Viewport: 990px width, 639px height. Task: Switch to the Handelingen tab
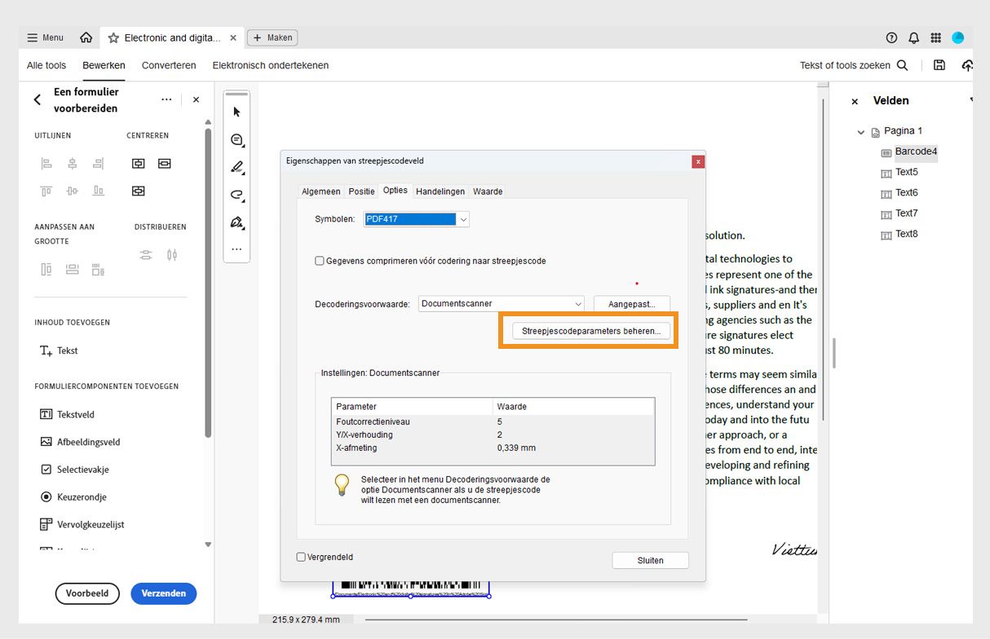click(x=440, y=191)
